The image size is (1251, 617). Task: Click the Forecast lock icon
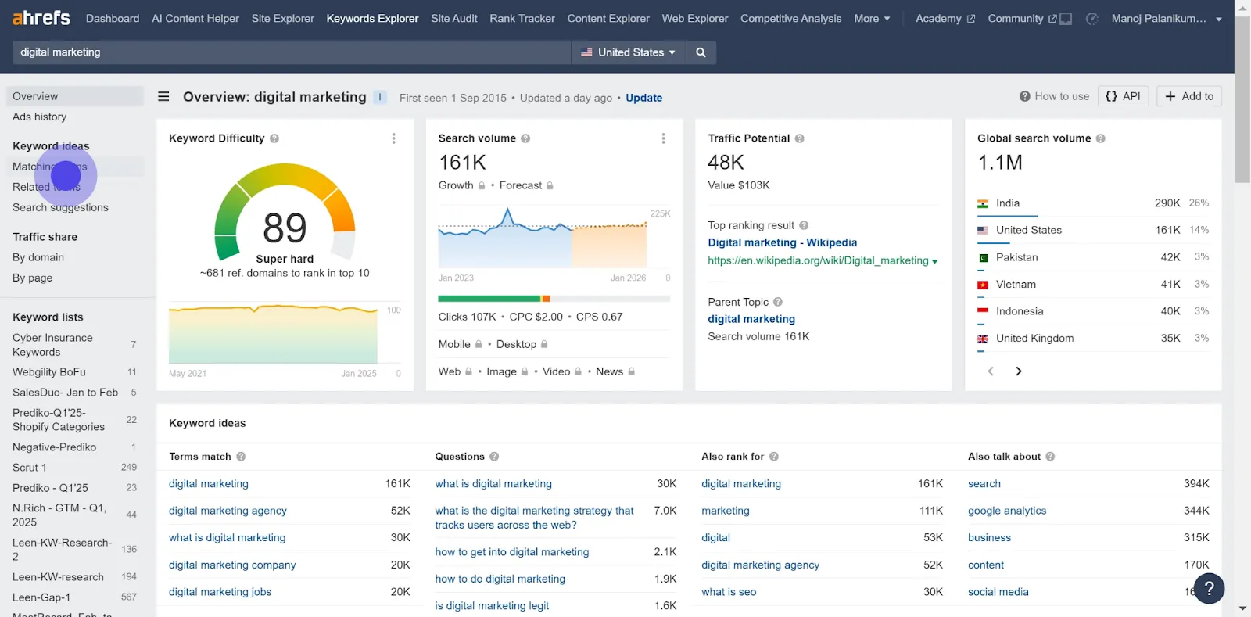click(x=550, y=186)
